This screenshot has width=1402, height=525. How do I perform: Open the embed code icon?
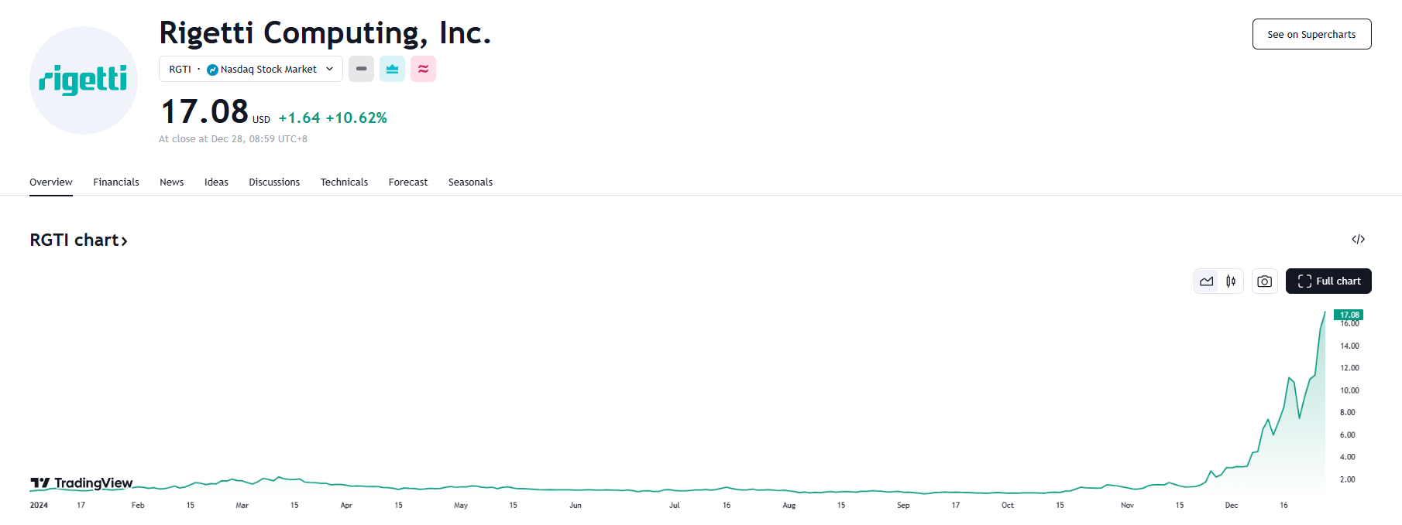[1358, 239]
